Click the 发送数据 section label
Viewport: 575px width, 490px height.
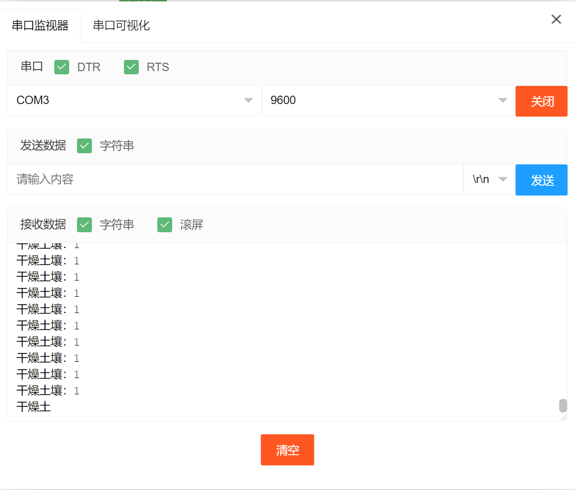[43, 146]
